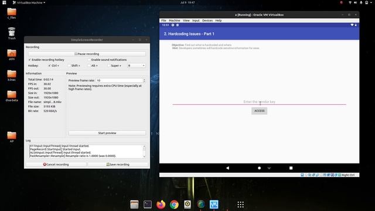
Task: Open the Input menu in VirtualBox
Action: pos(196,21)
